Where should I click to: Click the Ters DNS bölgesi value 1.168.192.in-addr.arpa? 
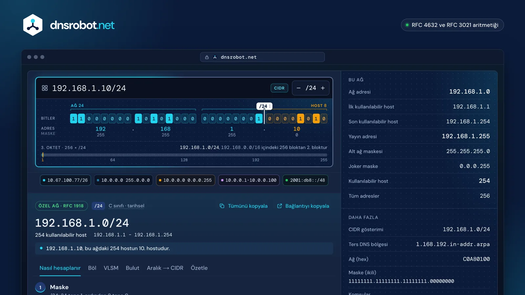(x=453, y=244)
